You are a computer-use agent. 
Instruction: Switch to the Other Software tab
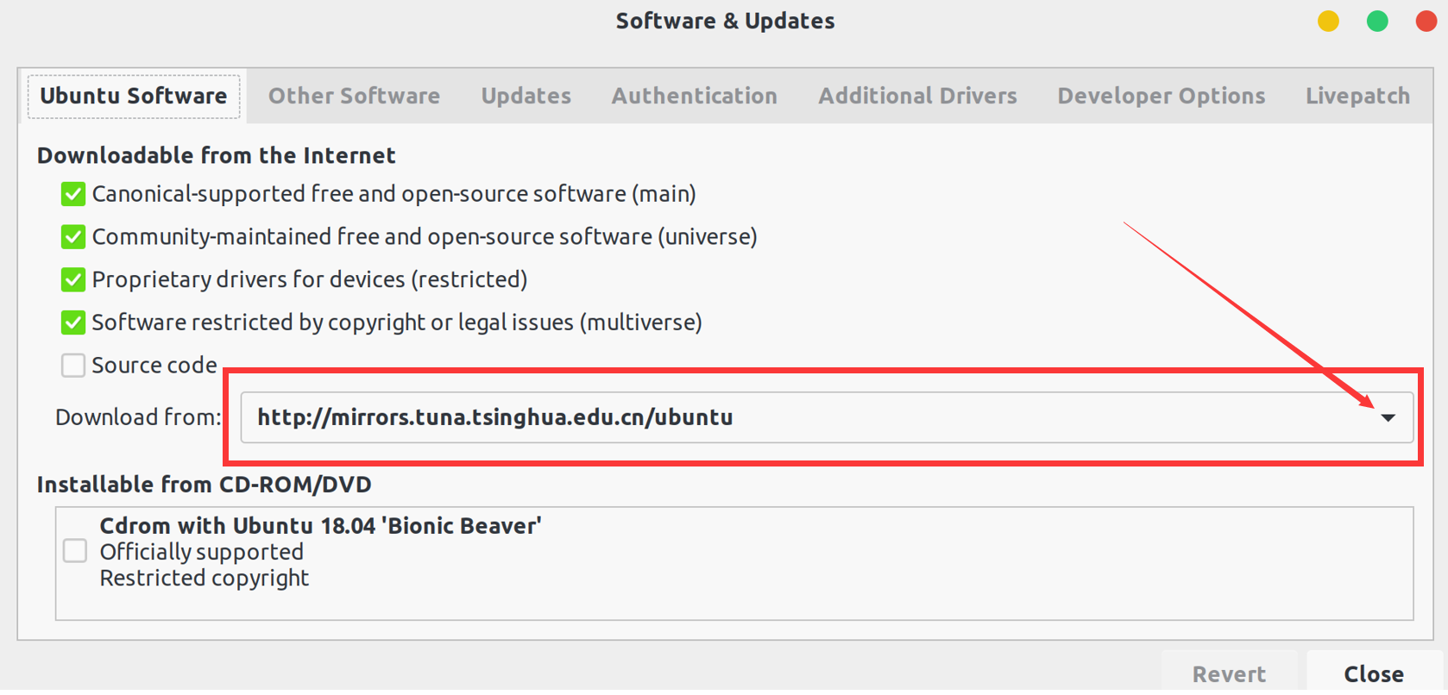pyautogui.click(x=354, y=96)
